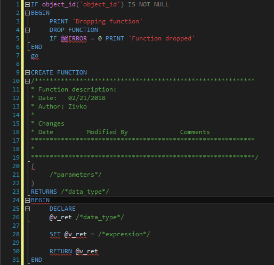Collapse the BEGIN block on line 24
Viewport: 274px width, 265px height.
pos(27,200)
